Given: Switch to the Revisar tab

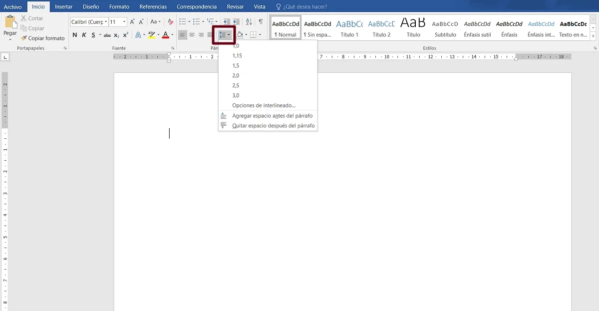Looking at the screenshot, I should [x=235, y=6].
